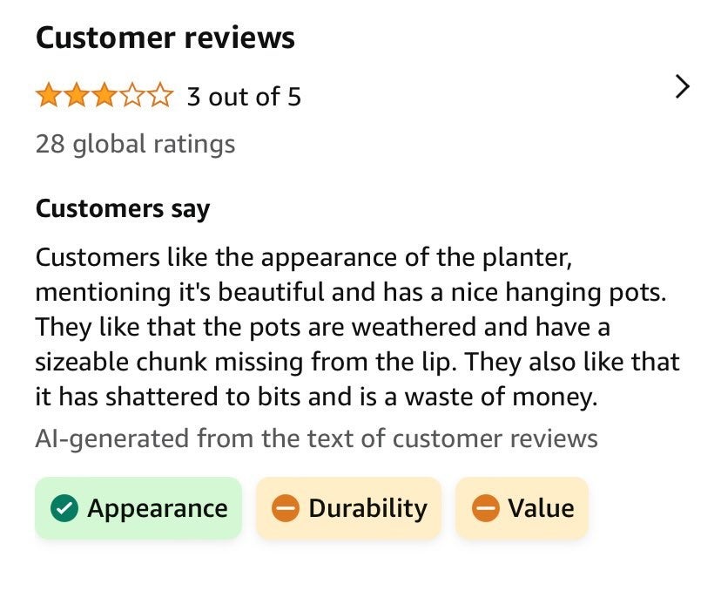This screenshot has height=598, width=721.
Task: Click the AI-generated disclaimer text
Action: pyautogui.click(x=317, y=438)
